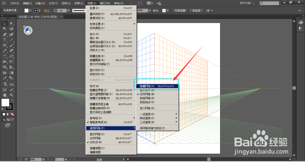Open the 窗口(W) menu

point(105,3)
